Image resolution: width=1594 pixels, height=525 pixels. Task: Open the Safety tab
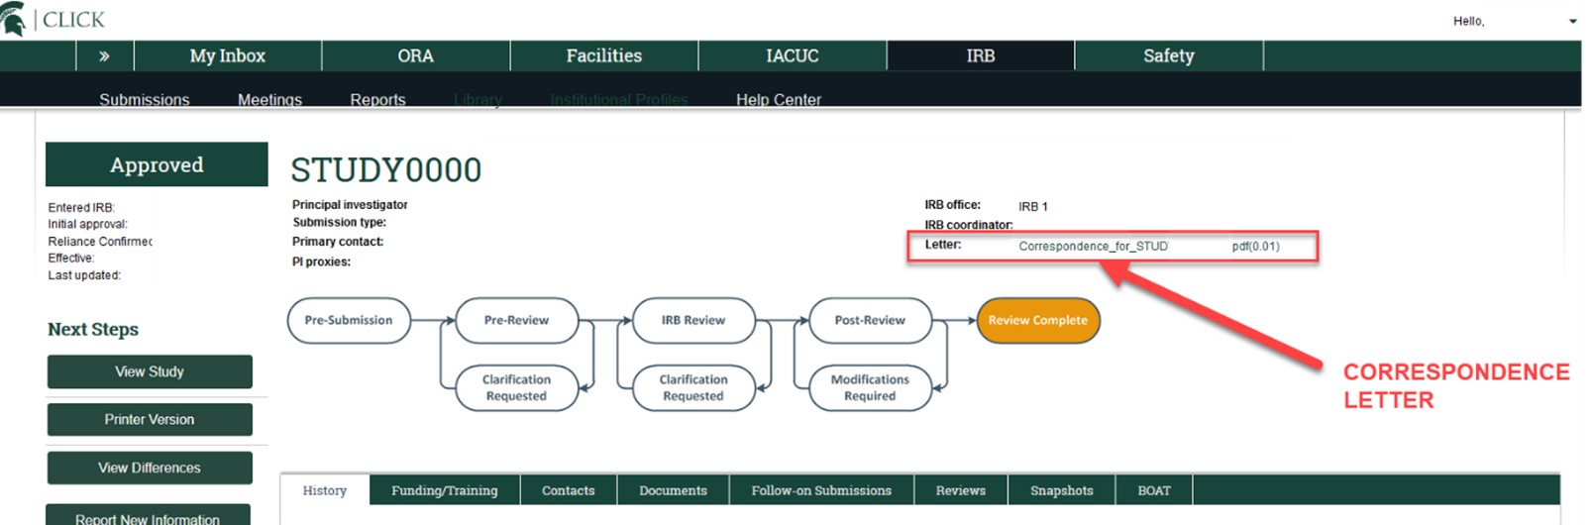(x=1168, y=56)
